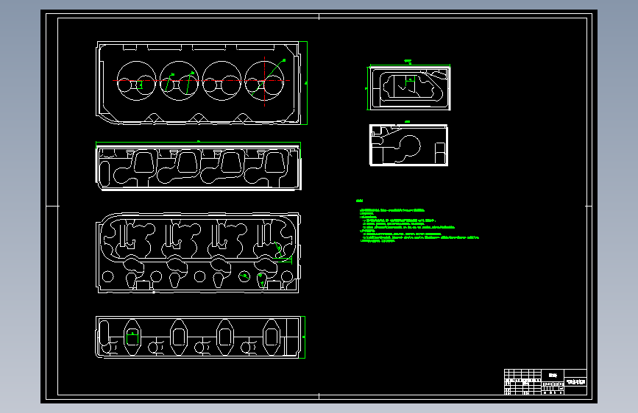Click the section view with four trapezoid ports
Screen dimensions: 638x413
(199, 168)
